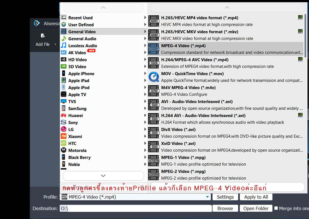This screenshot has height=219, width=309.
Task: Click the Black Berry phone icon
Action: click(x=64, y=157)
